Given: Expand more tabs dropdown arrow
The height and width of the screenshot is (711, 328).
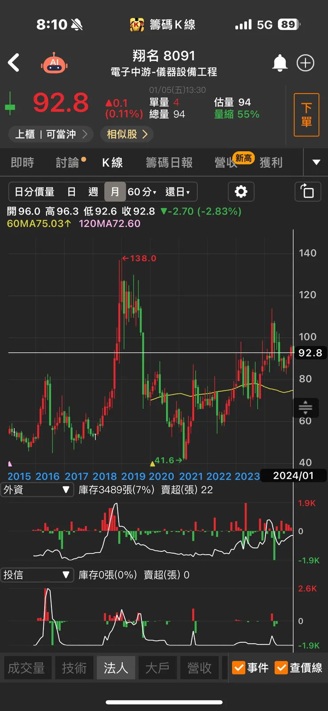Looking at the screenshot, I should click(x=316, y=162).
